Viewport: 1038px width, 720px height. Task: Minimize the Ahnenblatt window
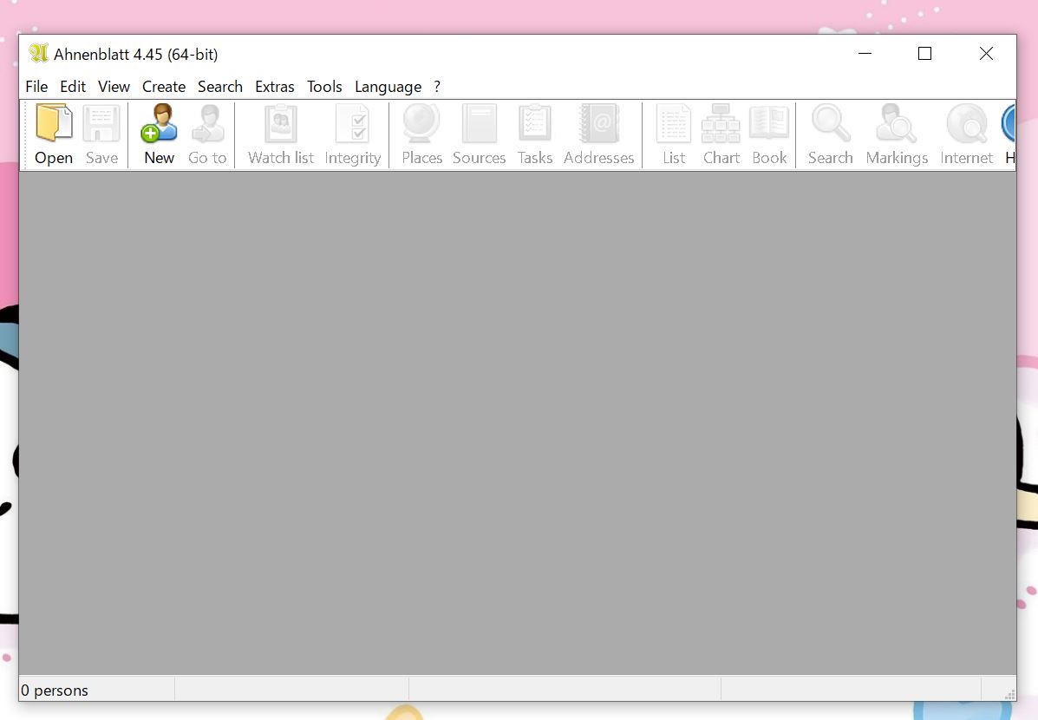[865, 54]
